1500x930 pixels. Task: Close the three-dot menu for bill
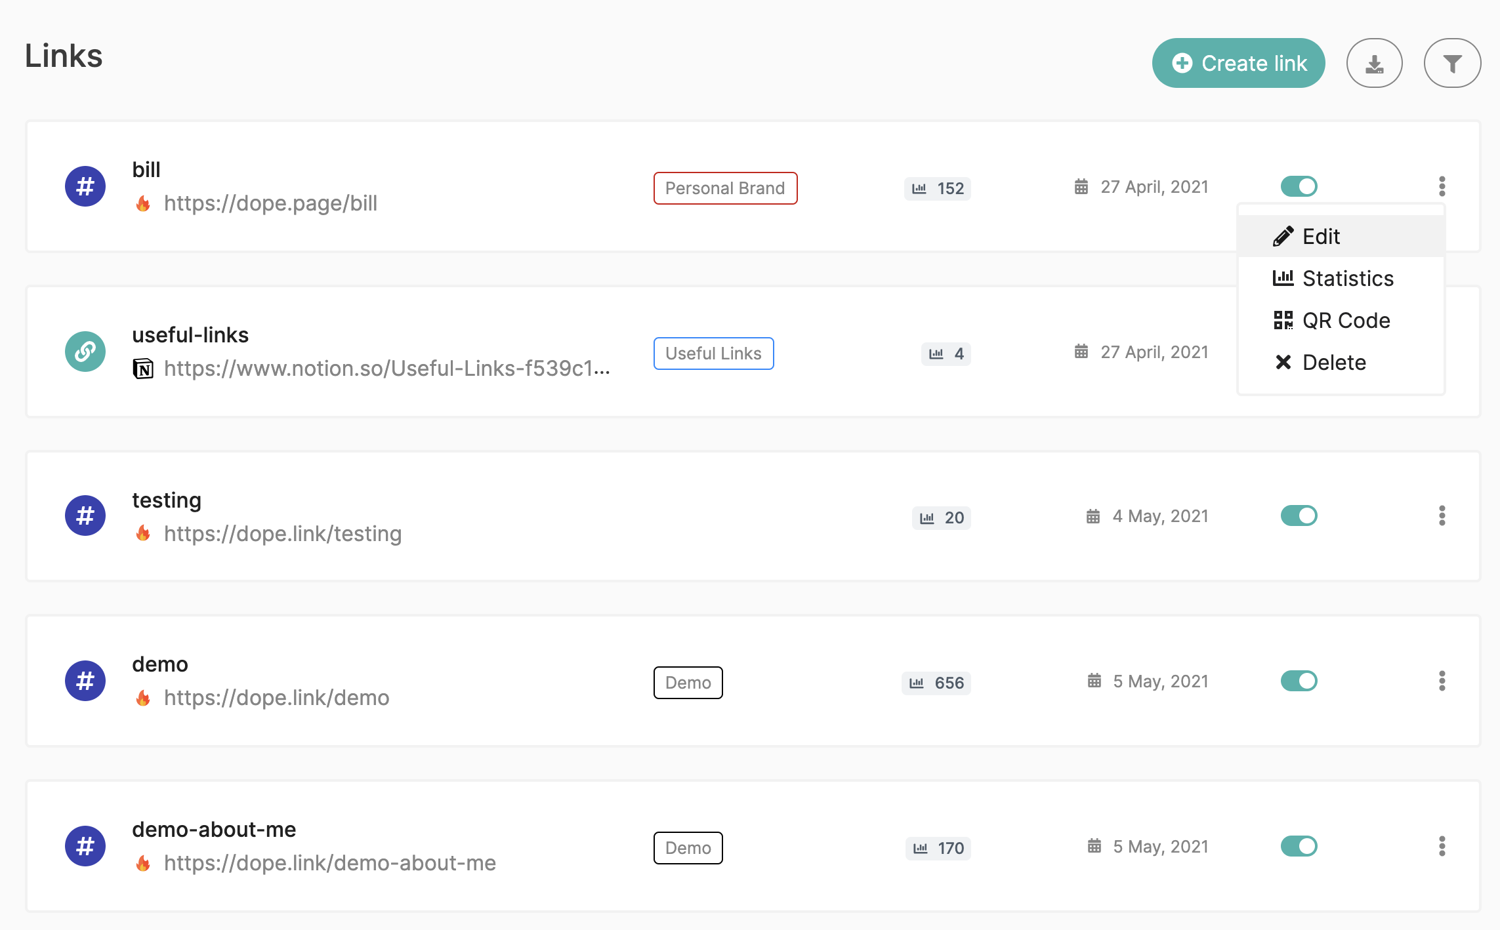1442,186
